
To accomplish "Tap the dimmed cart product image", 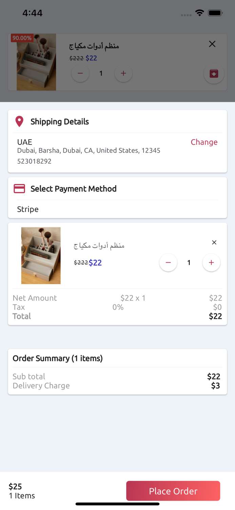I will click(x=36, y=62).
